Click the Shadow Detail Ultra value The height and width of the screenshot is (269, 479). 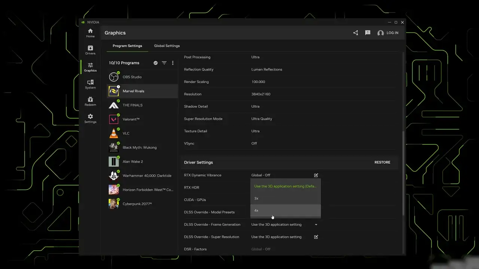[x=255, y=106]
